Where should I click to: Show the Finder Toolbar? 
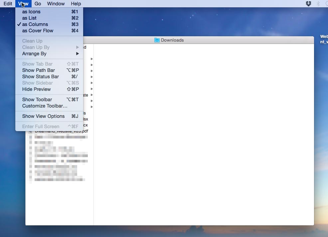coord(37,99)
